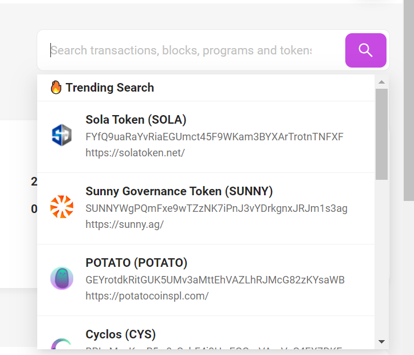Screen dimensions: 414x355
Task: Click the dropdown scrollbar thumb
Action: 382,133
